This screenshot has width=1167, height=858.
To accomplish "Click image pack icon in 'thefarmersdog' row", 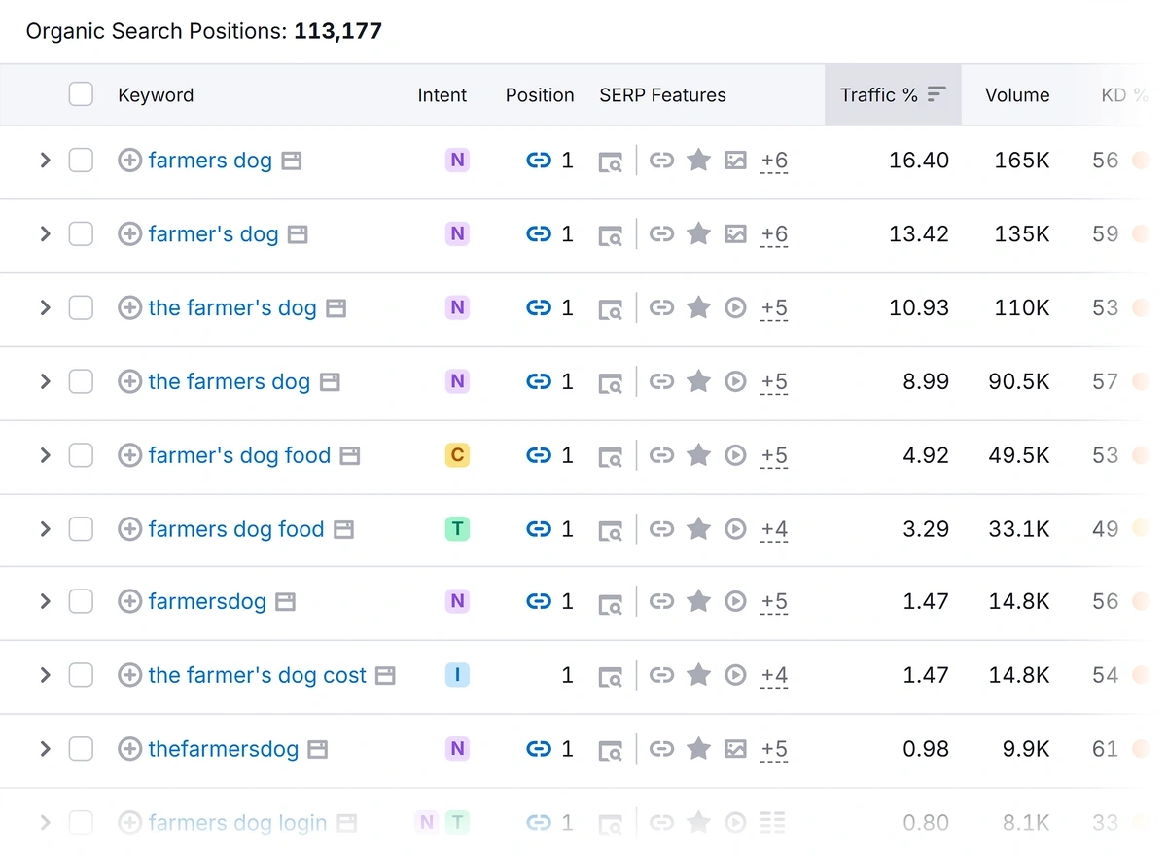I will pos(736,749).
